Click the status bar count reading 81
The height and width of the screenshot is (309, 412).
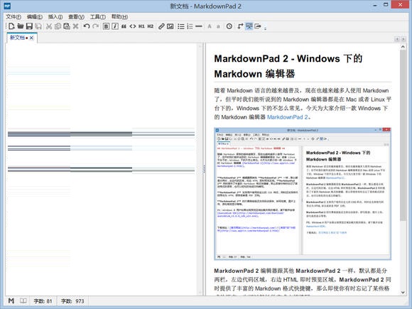(x=43, y=301)
